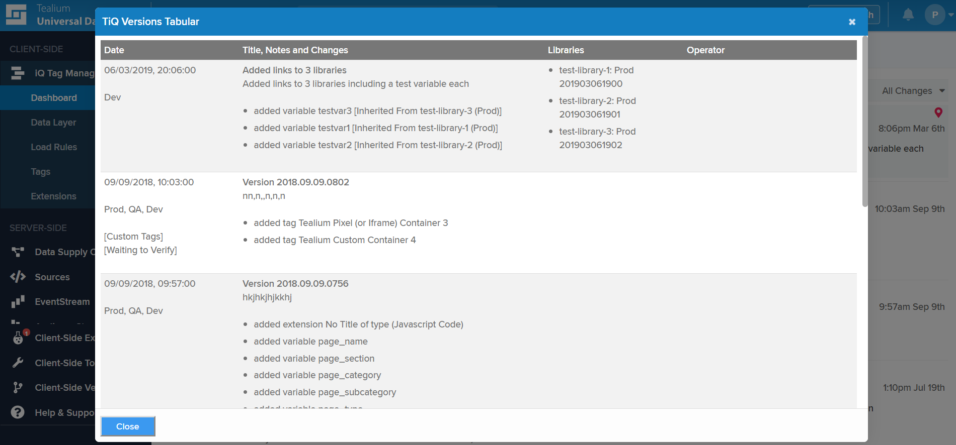Click 'added variable page_subcategory' line
This screenshot has height=445, width=956.
point(325,392)
